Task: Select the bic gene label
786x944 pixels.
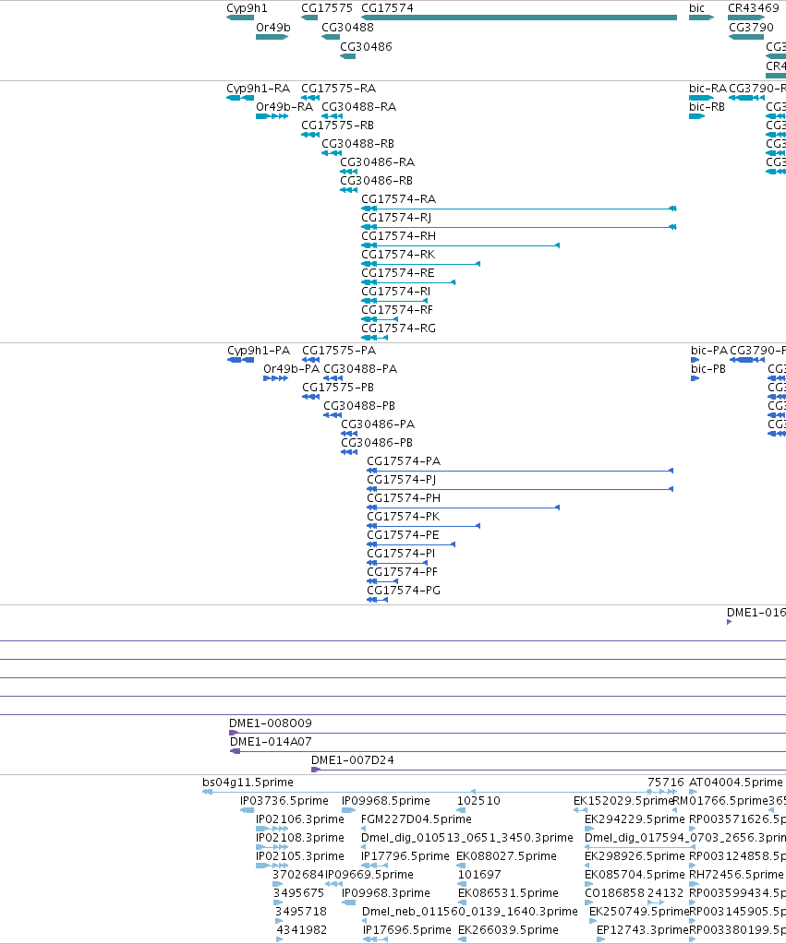Action: (x=696, y=8)
